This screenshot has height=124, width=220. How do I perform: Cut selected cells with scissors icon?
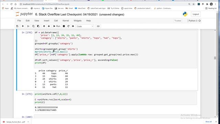pos(28,26)
